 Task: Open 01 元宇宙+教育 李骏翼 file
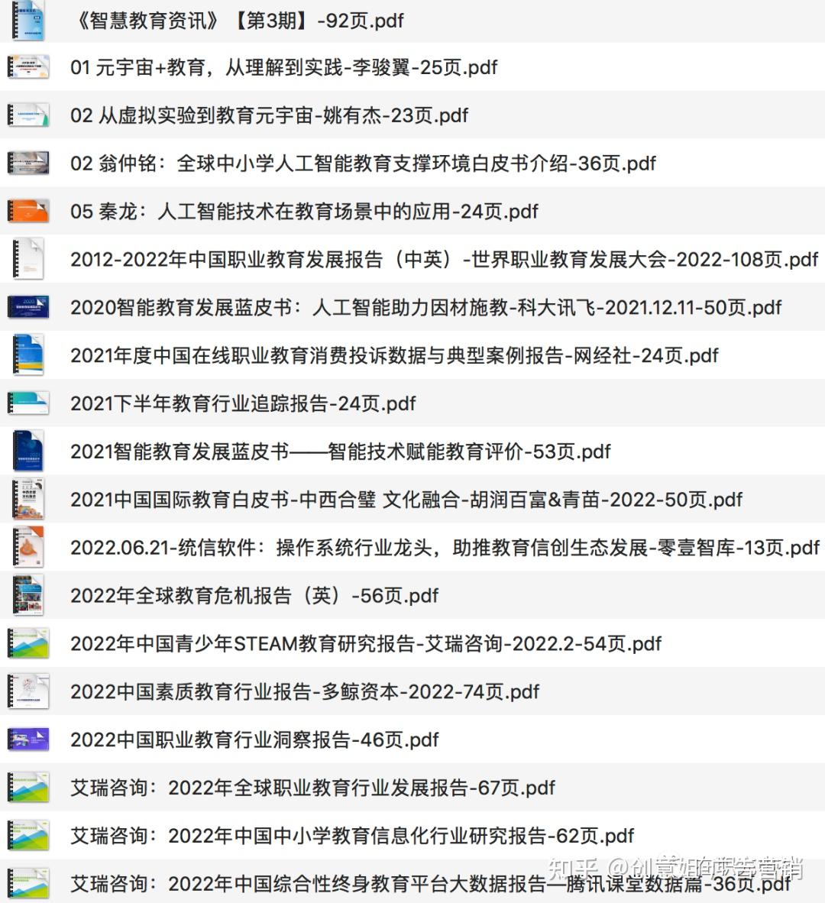[x=283, y=67]
